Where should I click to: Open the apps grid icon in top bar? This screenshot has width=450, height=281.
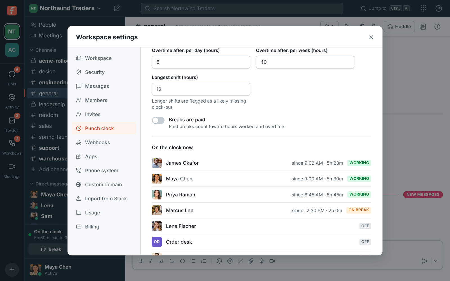pyautogui.click(x=423, y=8)
